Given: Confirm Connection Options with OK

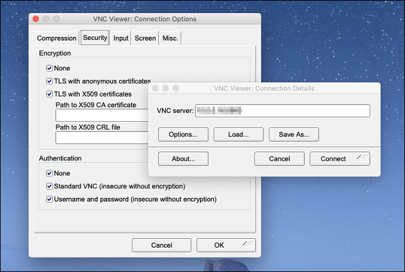Looking at the screenshot, I should pyautogui.click(x=226, y=245).
